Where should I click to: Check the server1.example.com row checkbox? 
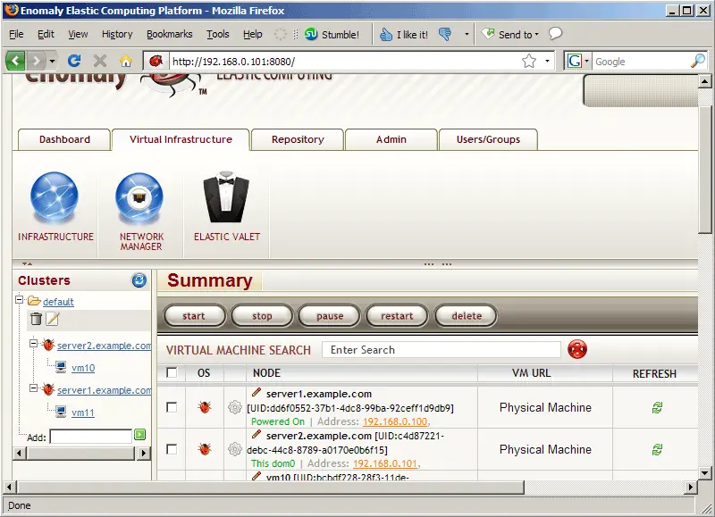click(x=172, y=407)
